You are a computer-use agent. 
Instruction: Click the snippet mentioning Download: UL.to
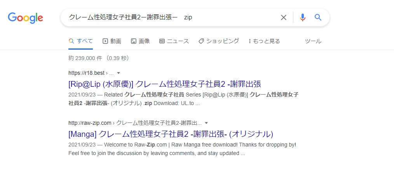tap(183, 99)
